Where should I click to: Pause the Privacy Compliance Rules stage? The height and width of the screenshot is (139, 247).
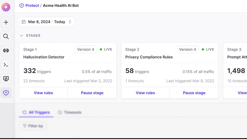[194, 93]
